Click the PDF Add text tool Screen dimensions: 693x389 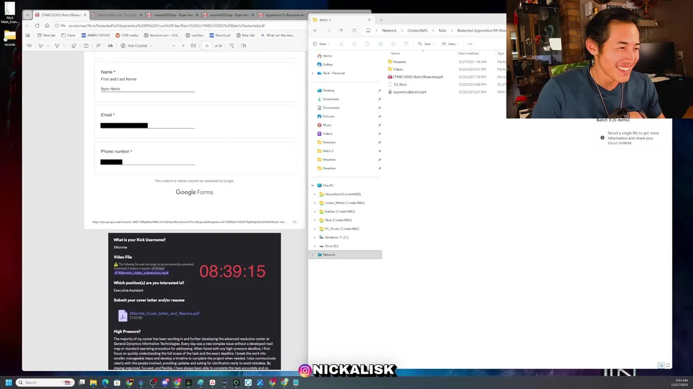(86, 45)
